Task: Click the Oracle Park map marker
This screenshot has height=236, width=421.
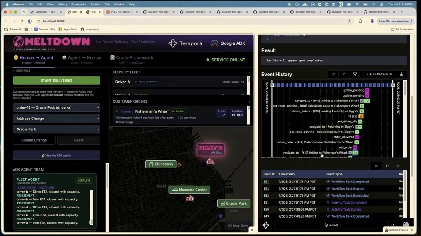Action: coord(234,204)
